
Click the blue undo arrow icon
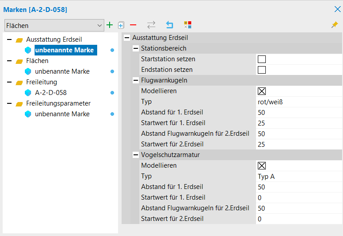tap(170, 25)
